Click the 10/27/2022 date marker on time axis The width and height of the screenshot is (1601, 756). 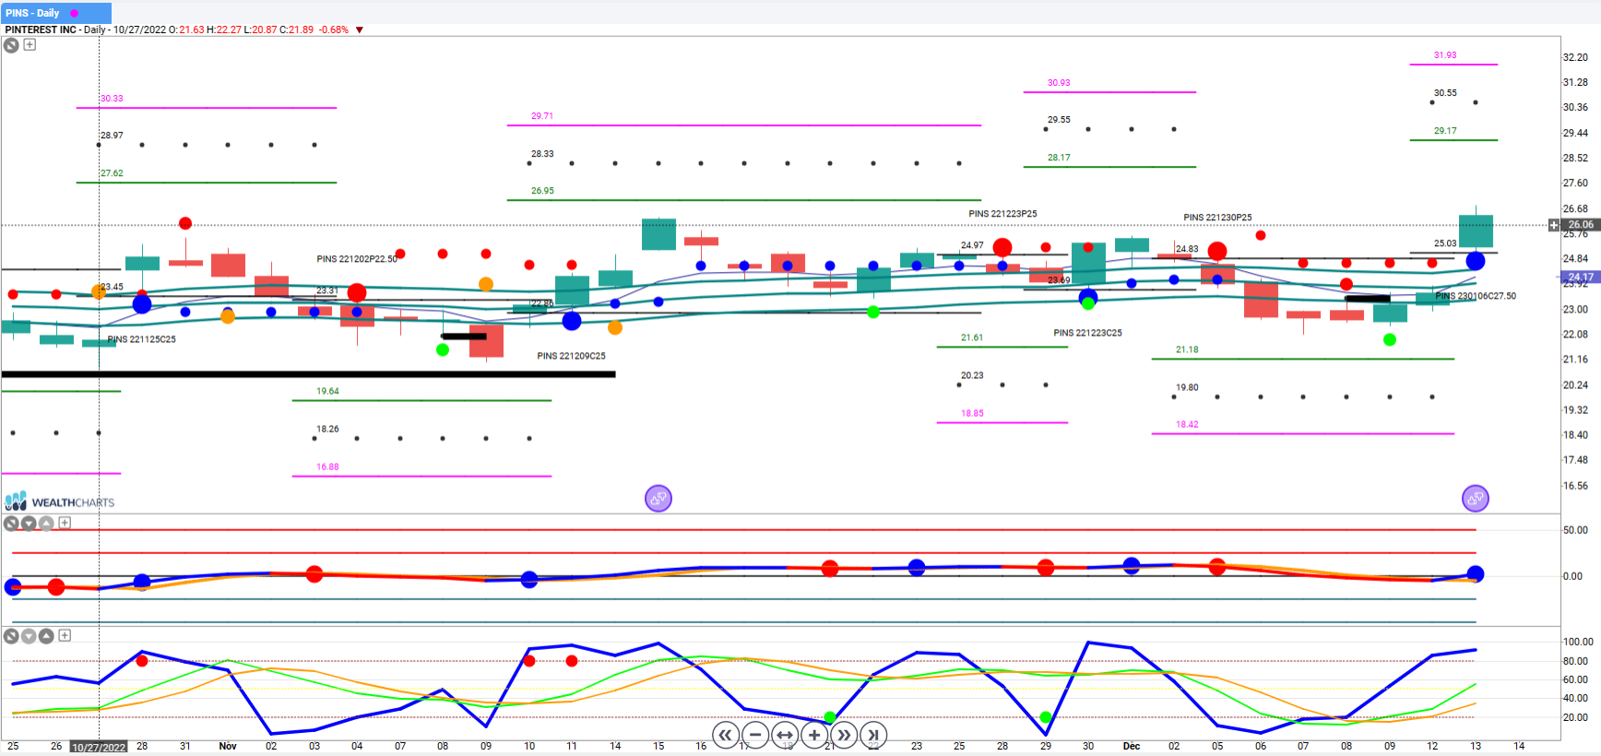(99, 747)
